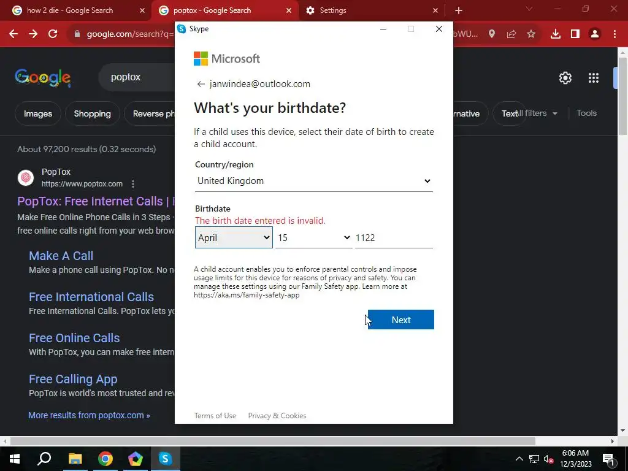Screen dimensions: 628x471
Task: Close the Settings tab
Action: [x=435, y=10]
